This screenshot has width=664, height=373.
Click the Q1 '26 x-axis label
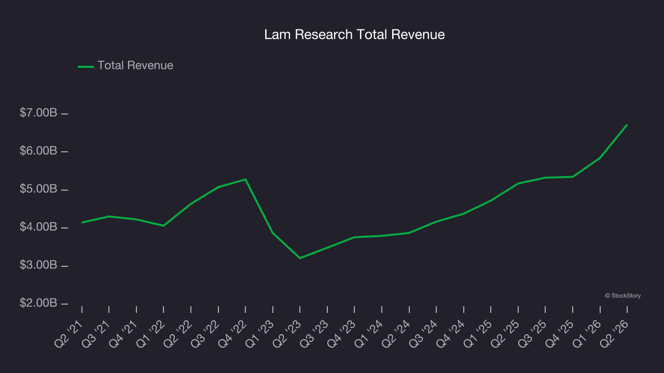click(x=588, y=333)
